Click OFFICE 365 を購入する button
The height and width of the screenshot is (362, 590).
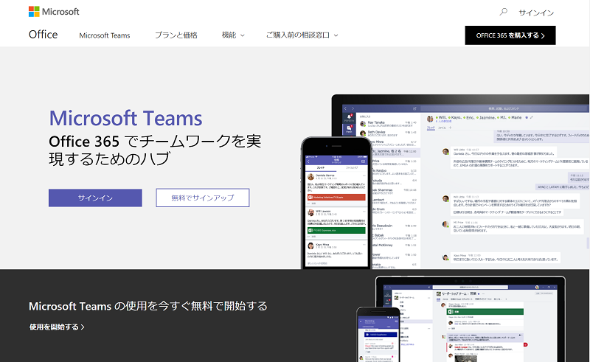[x=510, y=35]
